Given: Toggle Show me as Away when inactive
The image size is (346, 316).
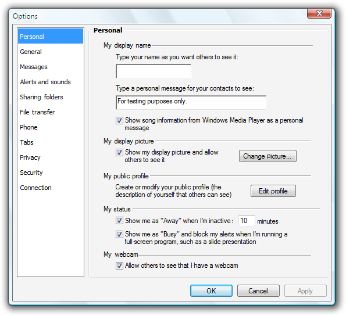Looking at the screenshot, I should pos(119,221).
